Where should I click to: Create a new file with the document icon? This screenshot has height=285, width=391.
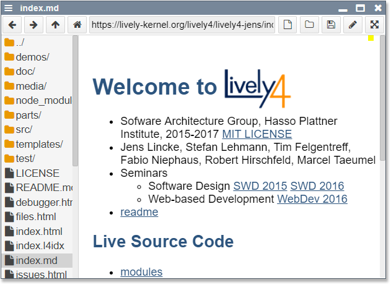[287, 25]
